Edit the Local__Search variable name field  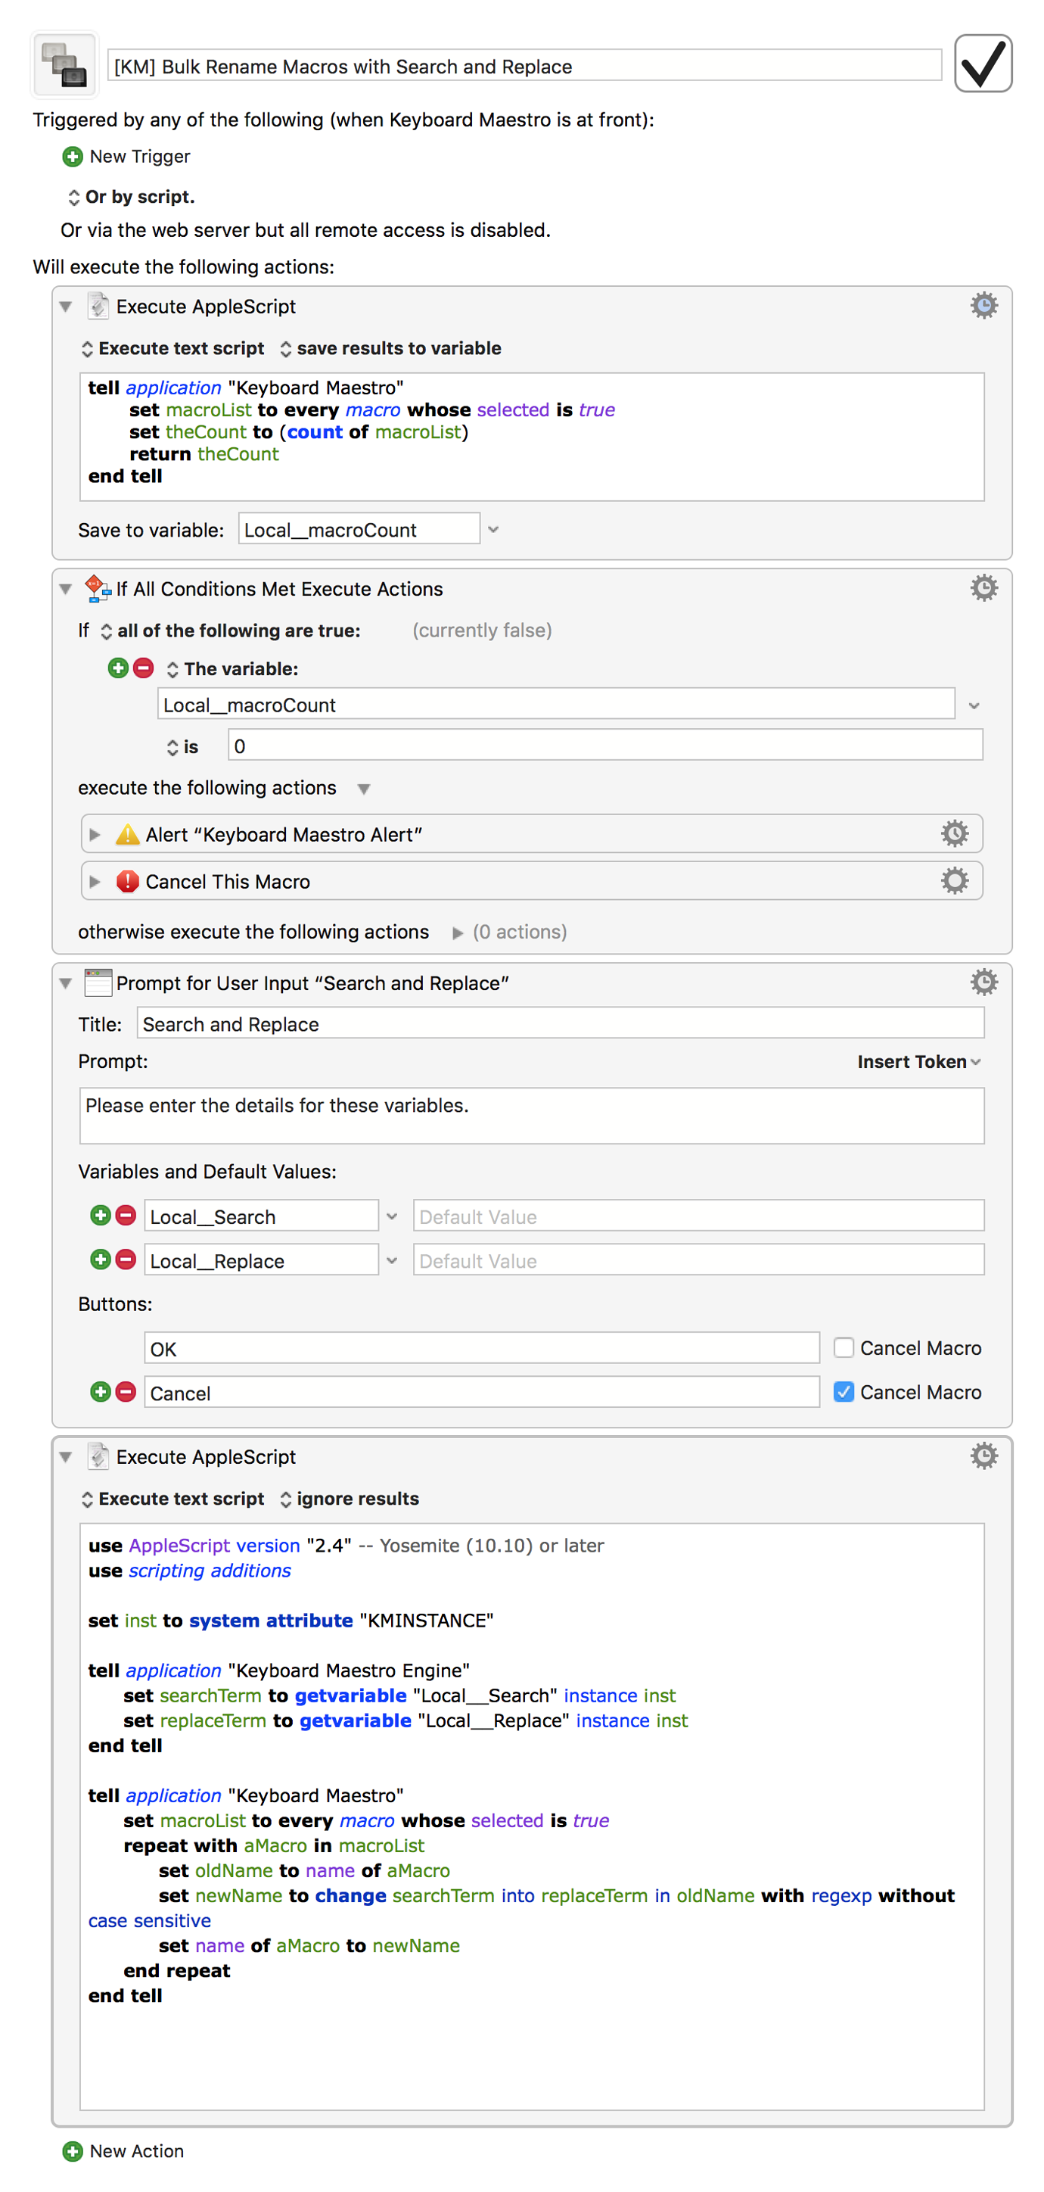(x=261, y=1215)
